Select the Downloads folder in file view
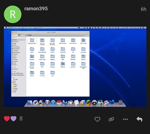Viewport: 150px width, 134px height. click(83, 41)
